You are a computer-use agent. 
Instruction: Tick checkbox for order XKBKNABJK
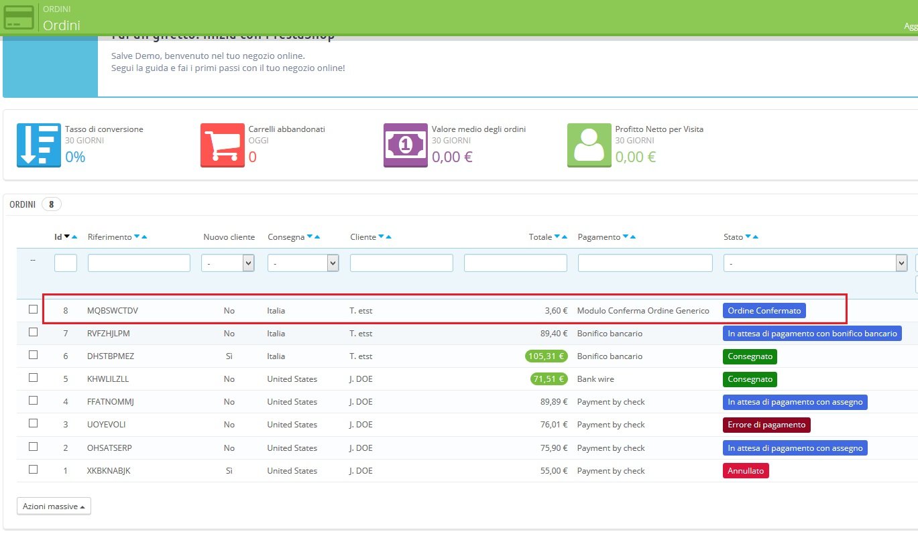pyautogui.click(x=33, y=470)
